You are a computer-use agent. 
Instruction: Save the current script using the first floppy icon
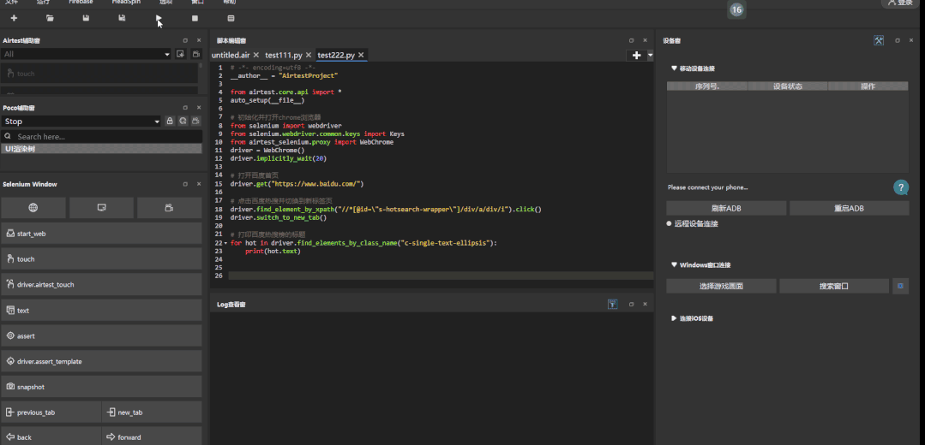(86, 18)
